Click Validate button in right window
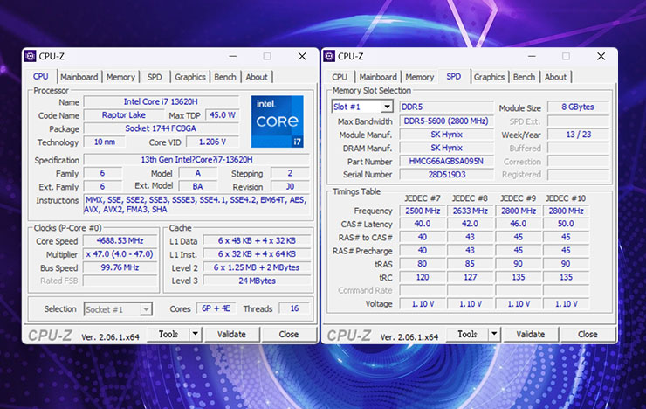 (531, 334)
